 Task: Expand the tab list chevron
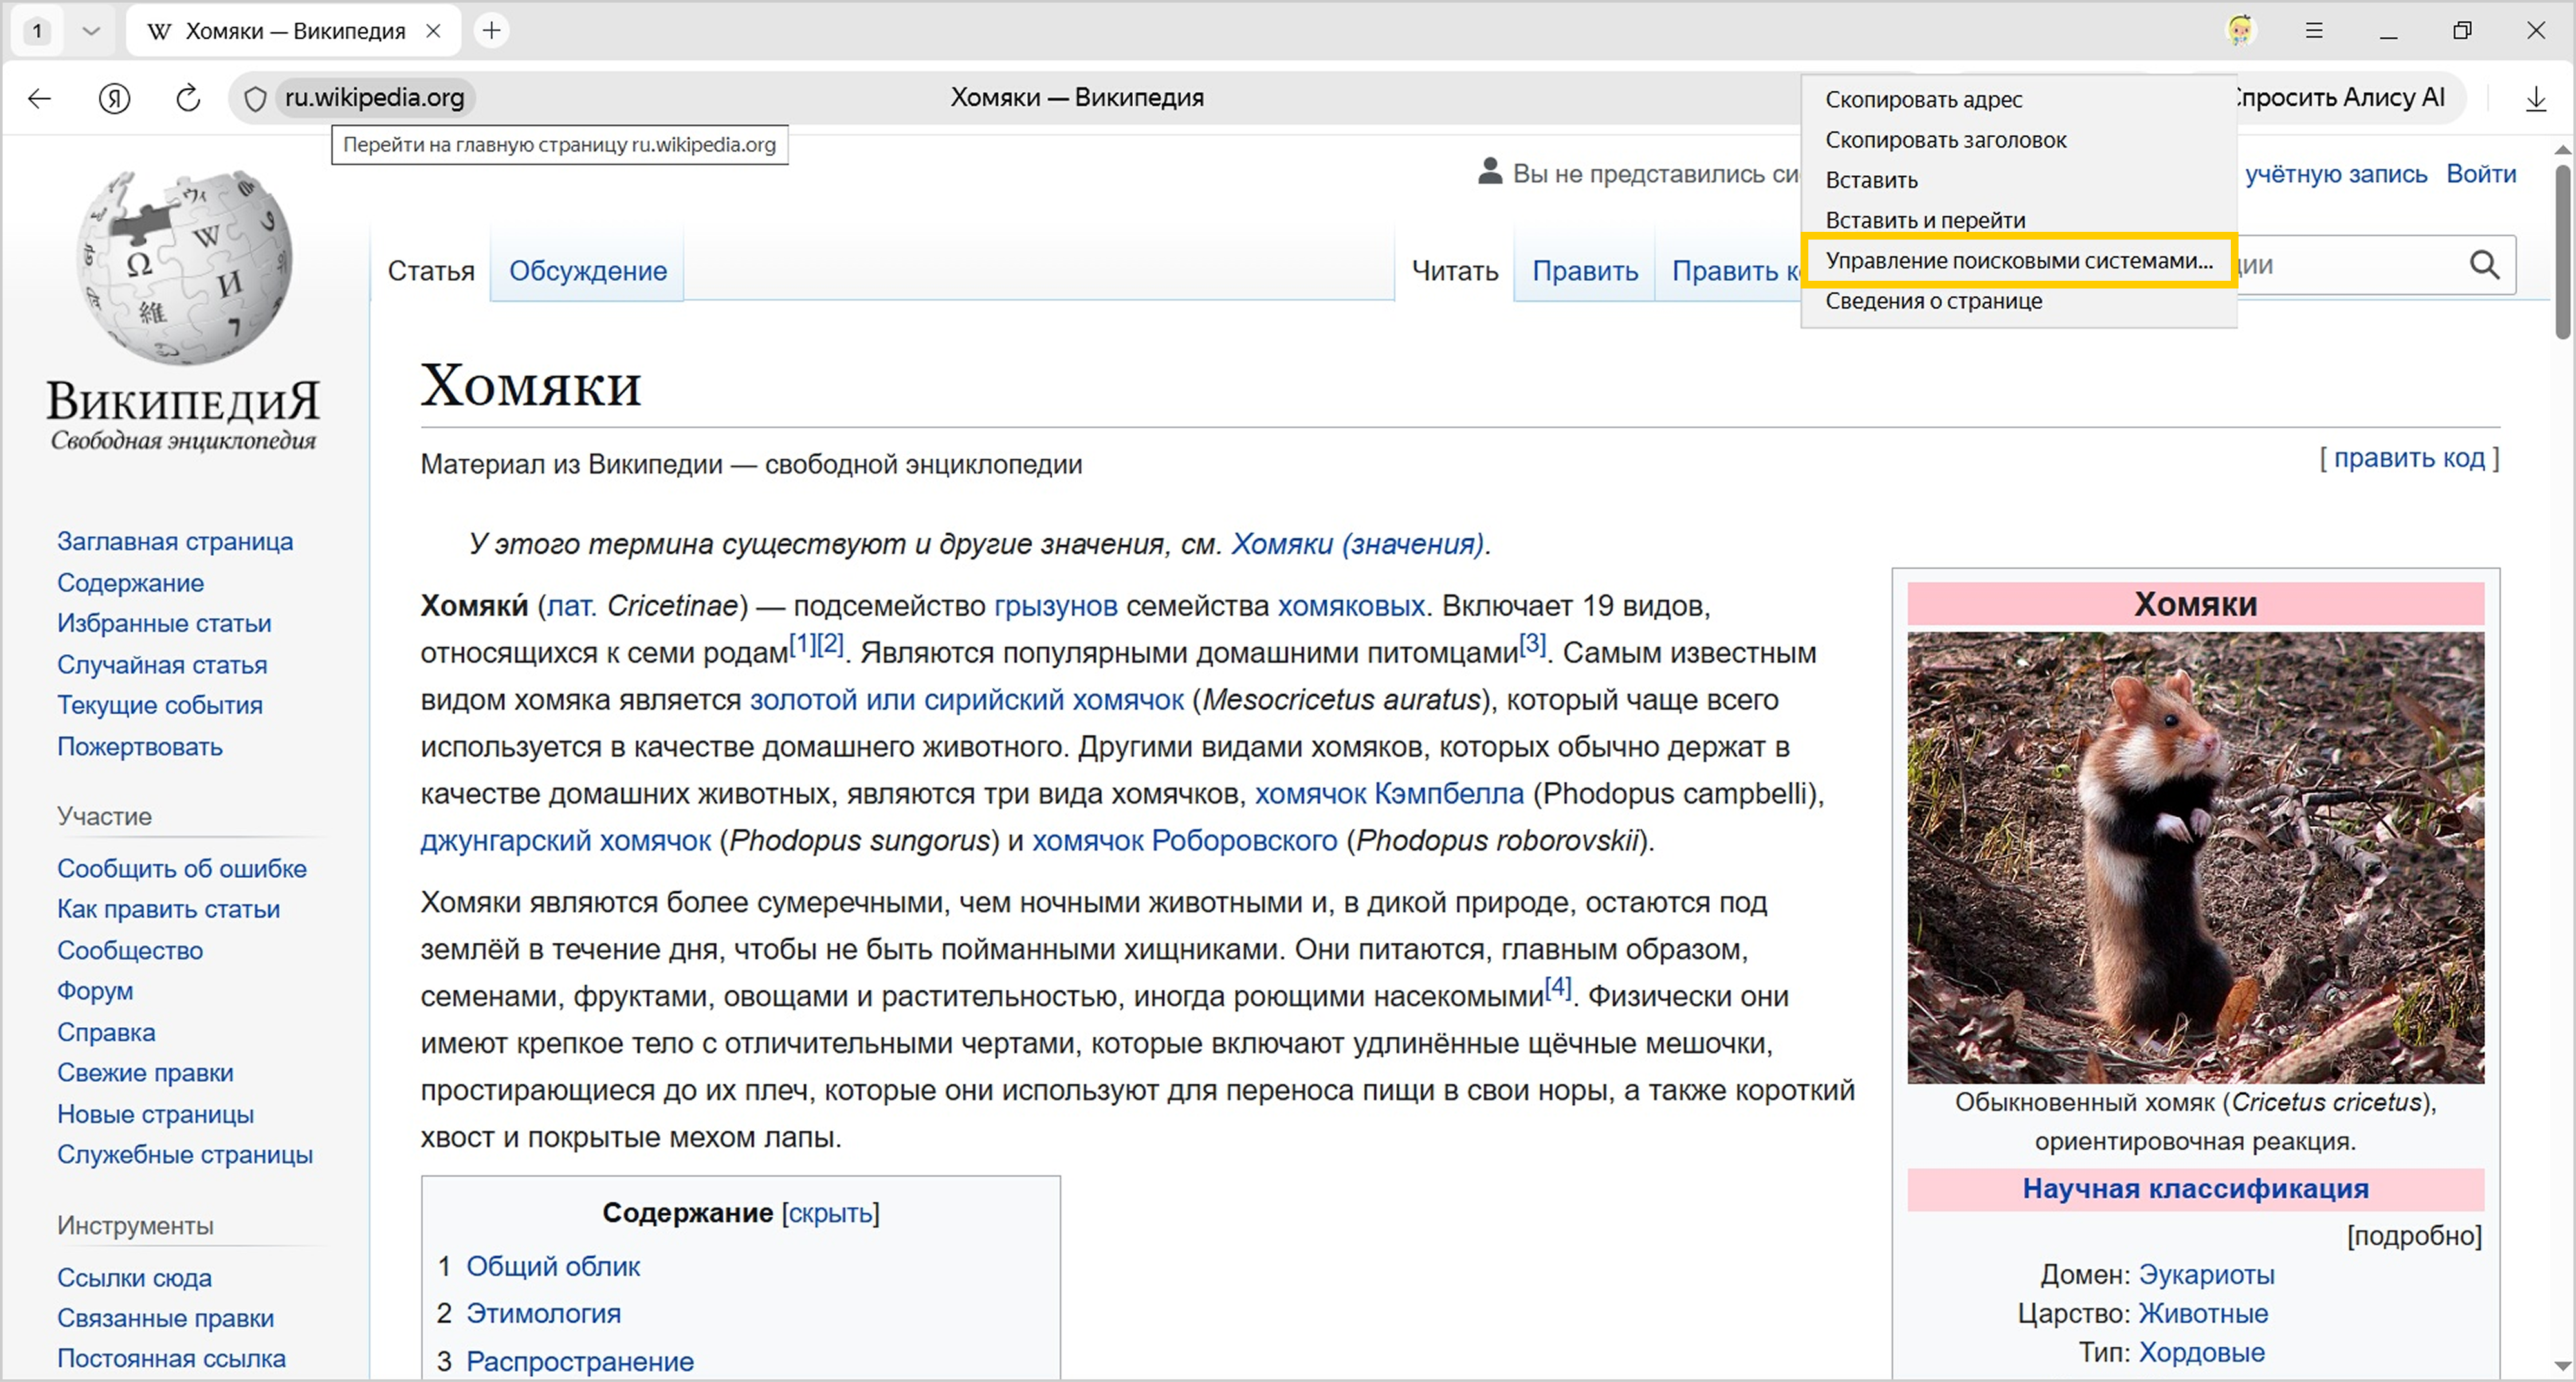point(91,31)
